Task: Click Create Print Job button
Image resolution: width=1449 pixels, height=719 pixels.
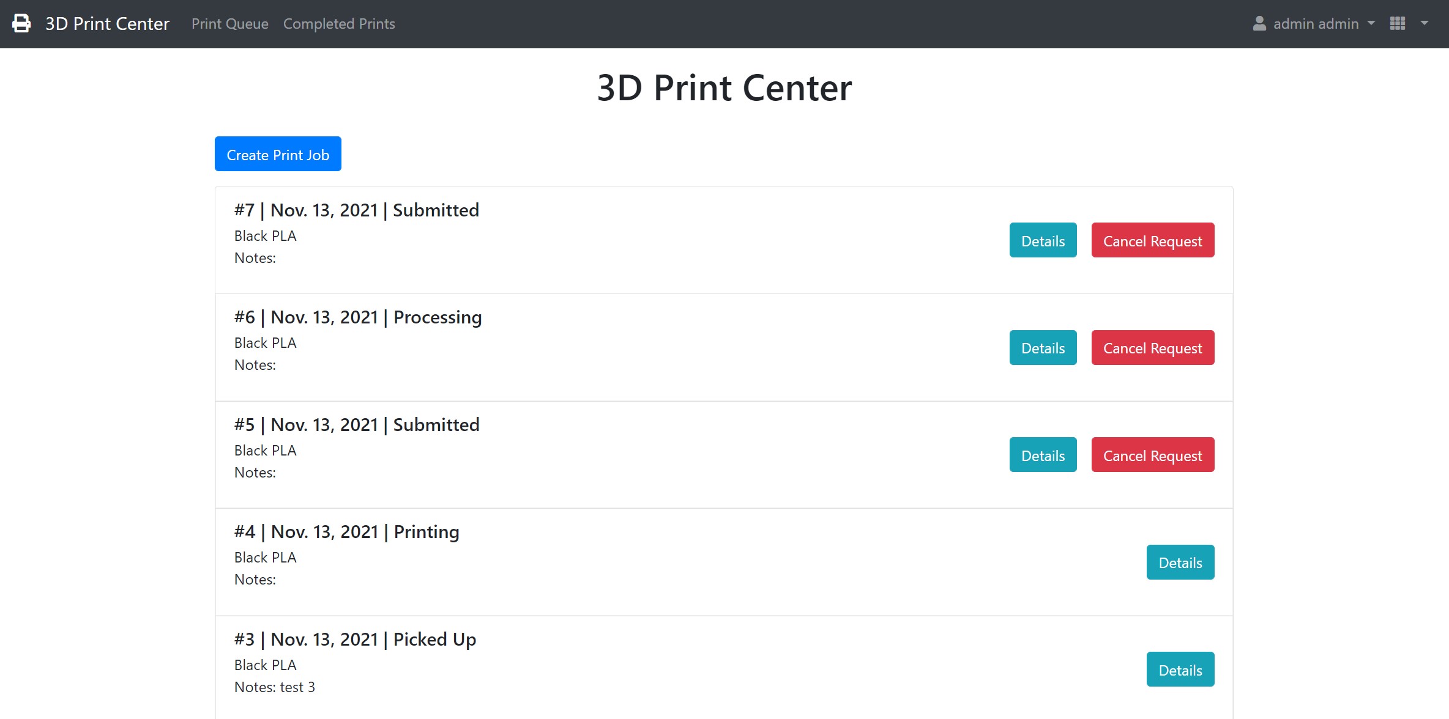Action: pyautogui.click(x=277, y=155)
